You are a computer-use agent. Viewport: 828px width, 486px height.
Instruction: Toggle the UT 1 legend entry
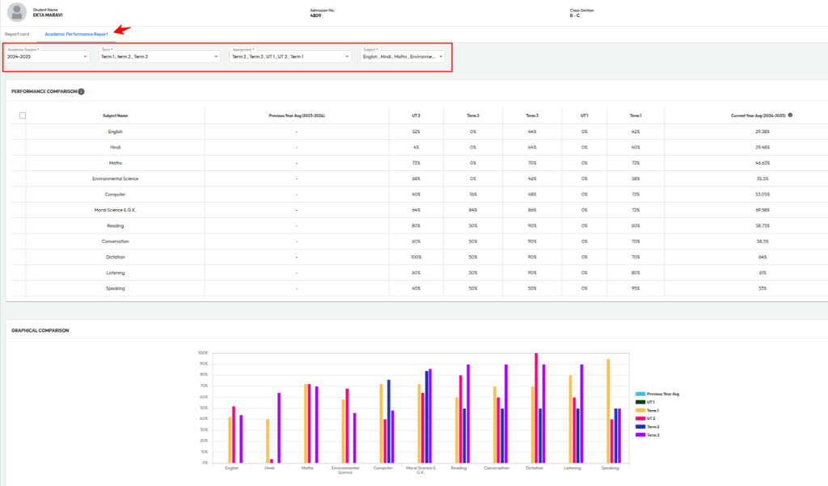[640, 402]
